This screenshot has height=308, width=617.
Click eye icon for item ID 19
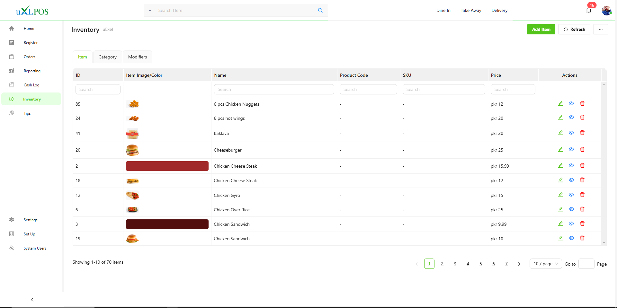[x=571, y=238]
